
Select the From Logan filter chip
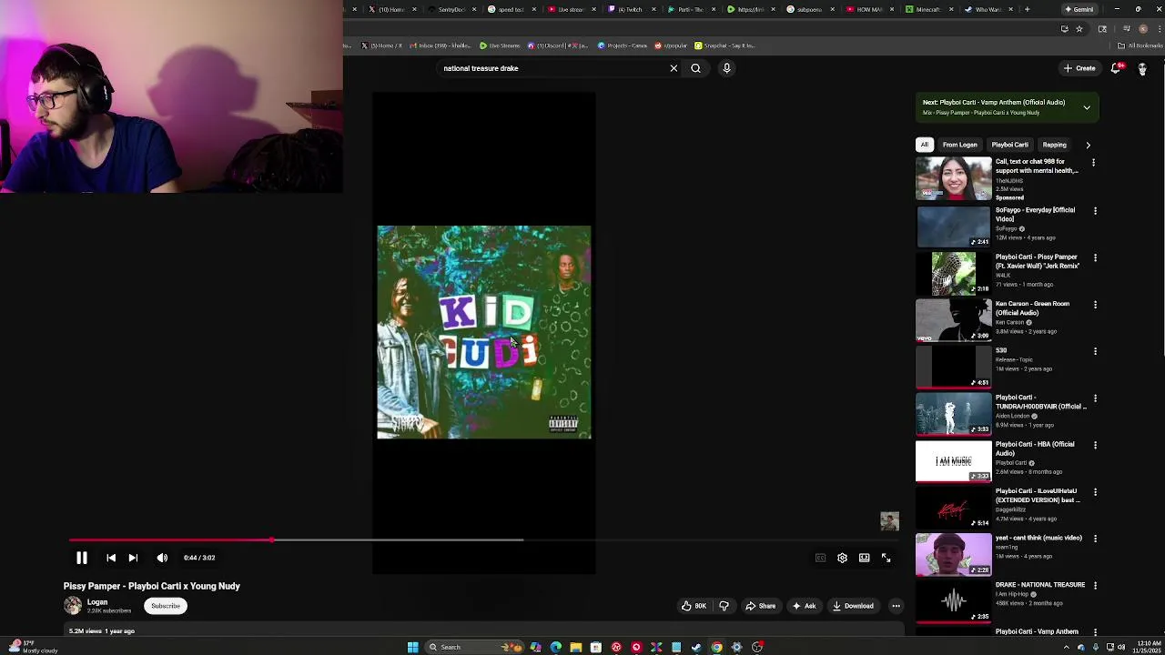959,145
